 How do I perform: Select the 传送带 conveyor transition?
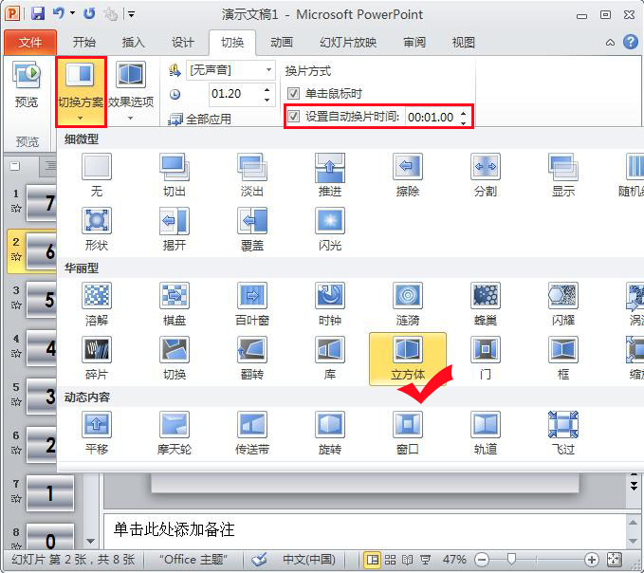[x=252, y=434]
